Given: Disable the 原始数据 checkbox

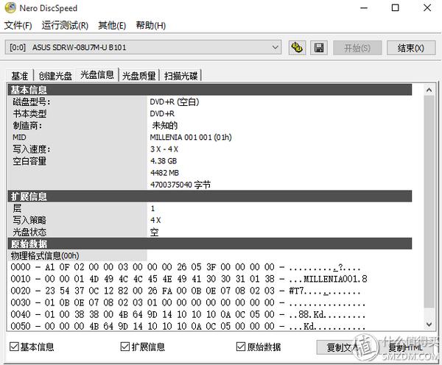Looking at the screenshot, I should pos(241,347).
